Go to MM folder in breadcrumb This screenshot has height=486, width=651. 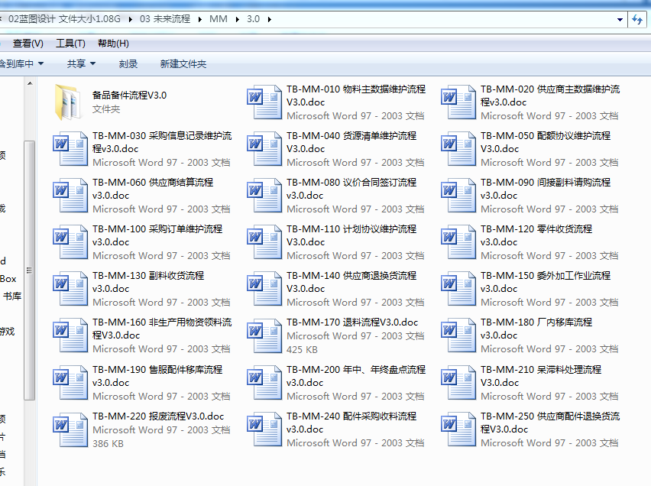[x=219, y=19]
